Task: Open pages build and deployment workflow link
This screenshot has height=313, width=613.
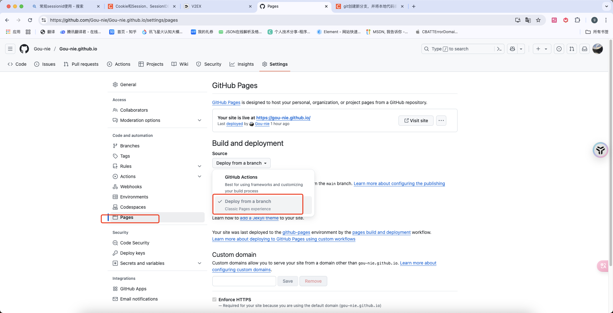Action: pos(382,232)
